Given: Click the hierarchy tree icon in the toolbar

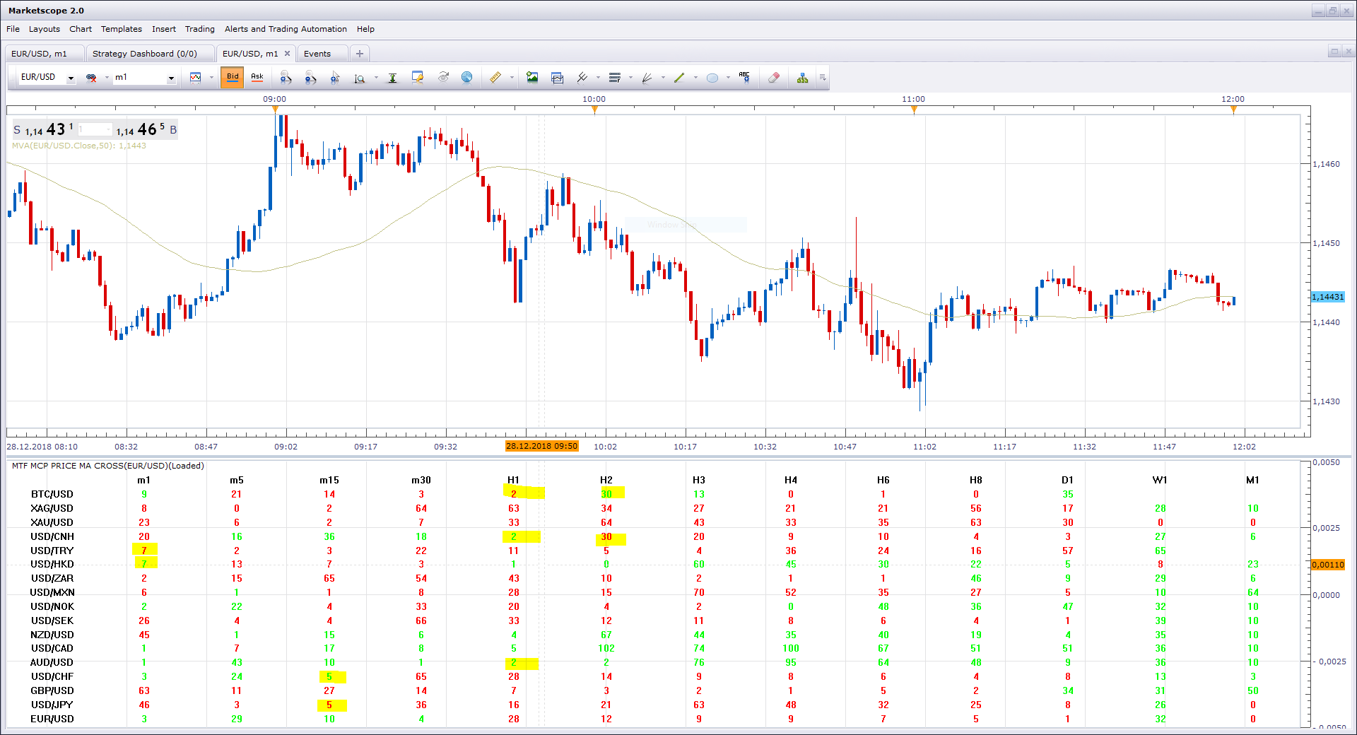Looking at the screenshot, I should coord(802,77).
